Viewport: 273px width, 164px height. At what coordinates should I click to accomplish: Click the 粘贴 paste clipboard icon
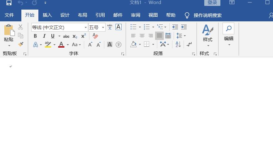point(9,30)
